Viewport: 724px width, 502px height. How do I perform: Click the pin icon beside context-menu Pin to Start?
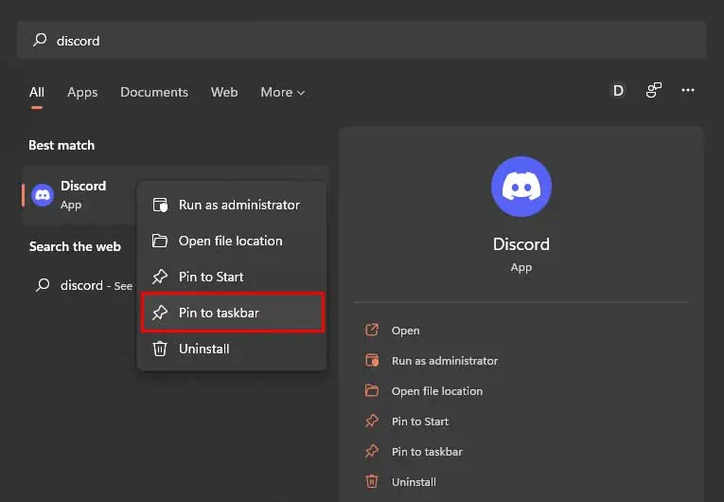click(160, 277)
